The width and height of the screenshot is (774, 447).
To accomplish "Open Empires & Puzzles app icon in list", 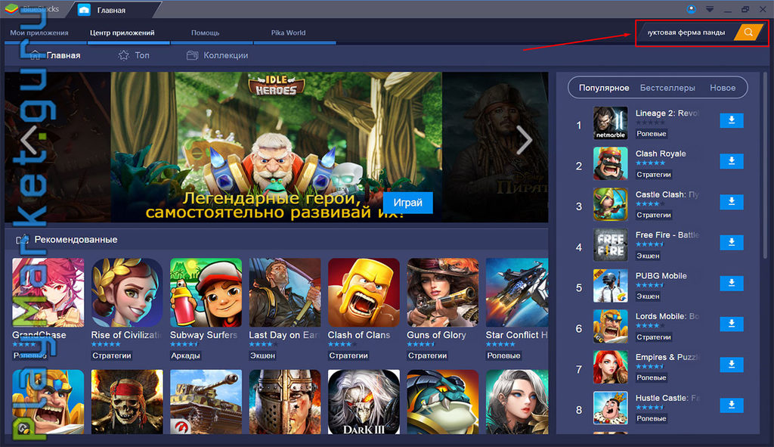I will coord(611,367).
